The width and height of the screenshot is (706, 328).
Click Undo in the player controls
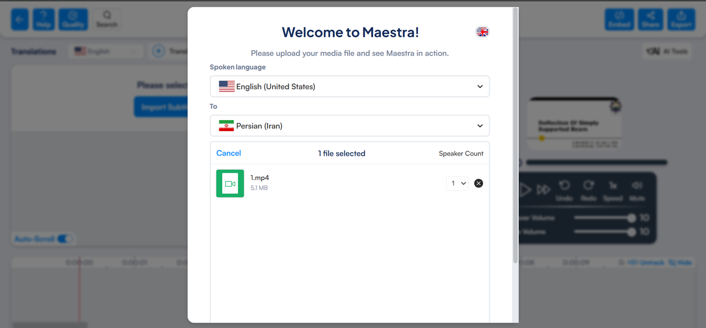pyautogui.click(x=564, y=190)
